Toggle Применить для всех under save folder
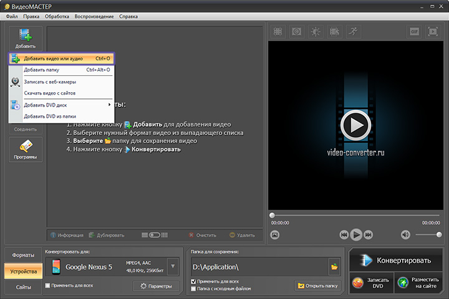Viewport: 449px width, 299px height. click(x=193, y=282)
